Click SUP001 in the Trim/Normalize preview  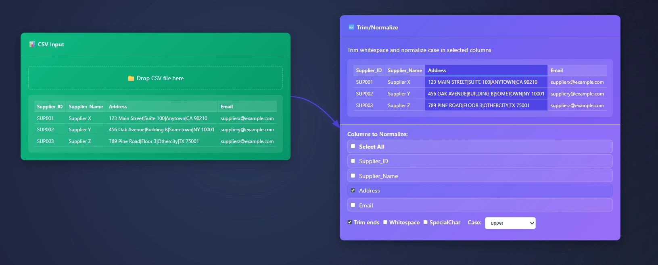(369, 82)
